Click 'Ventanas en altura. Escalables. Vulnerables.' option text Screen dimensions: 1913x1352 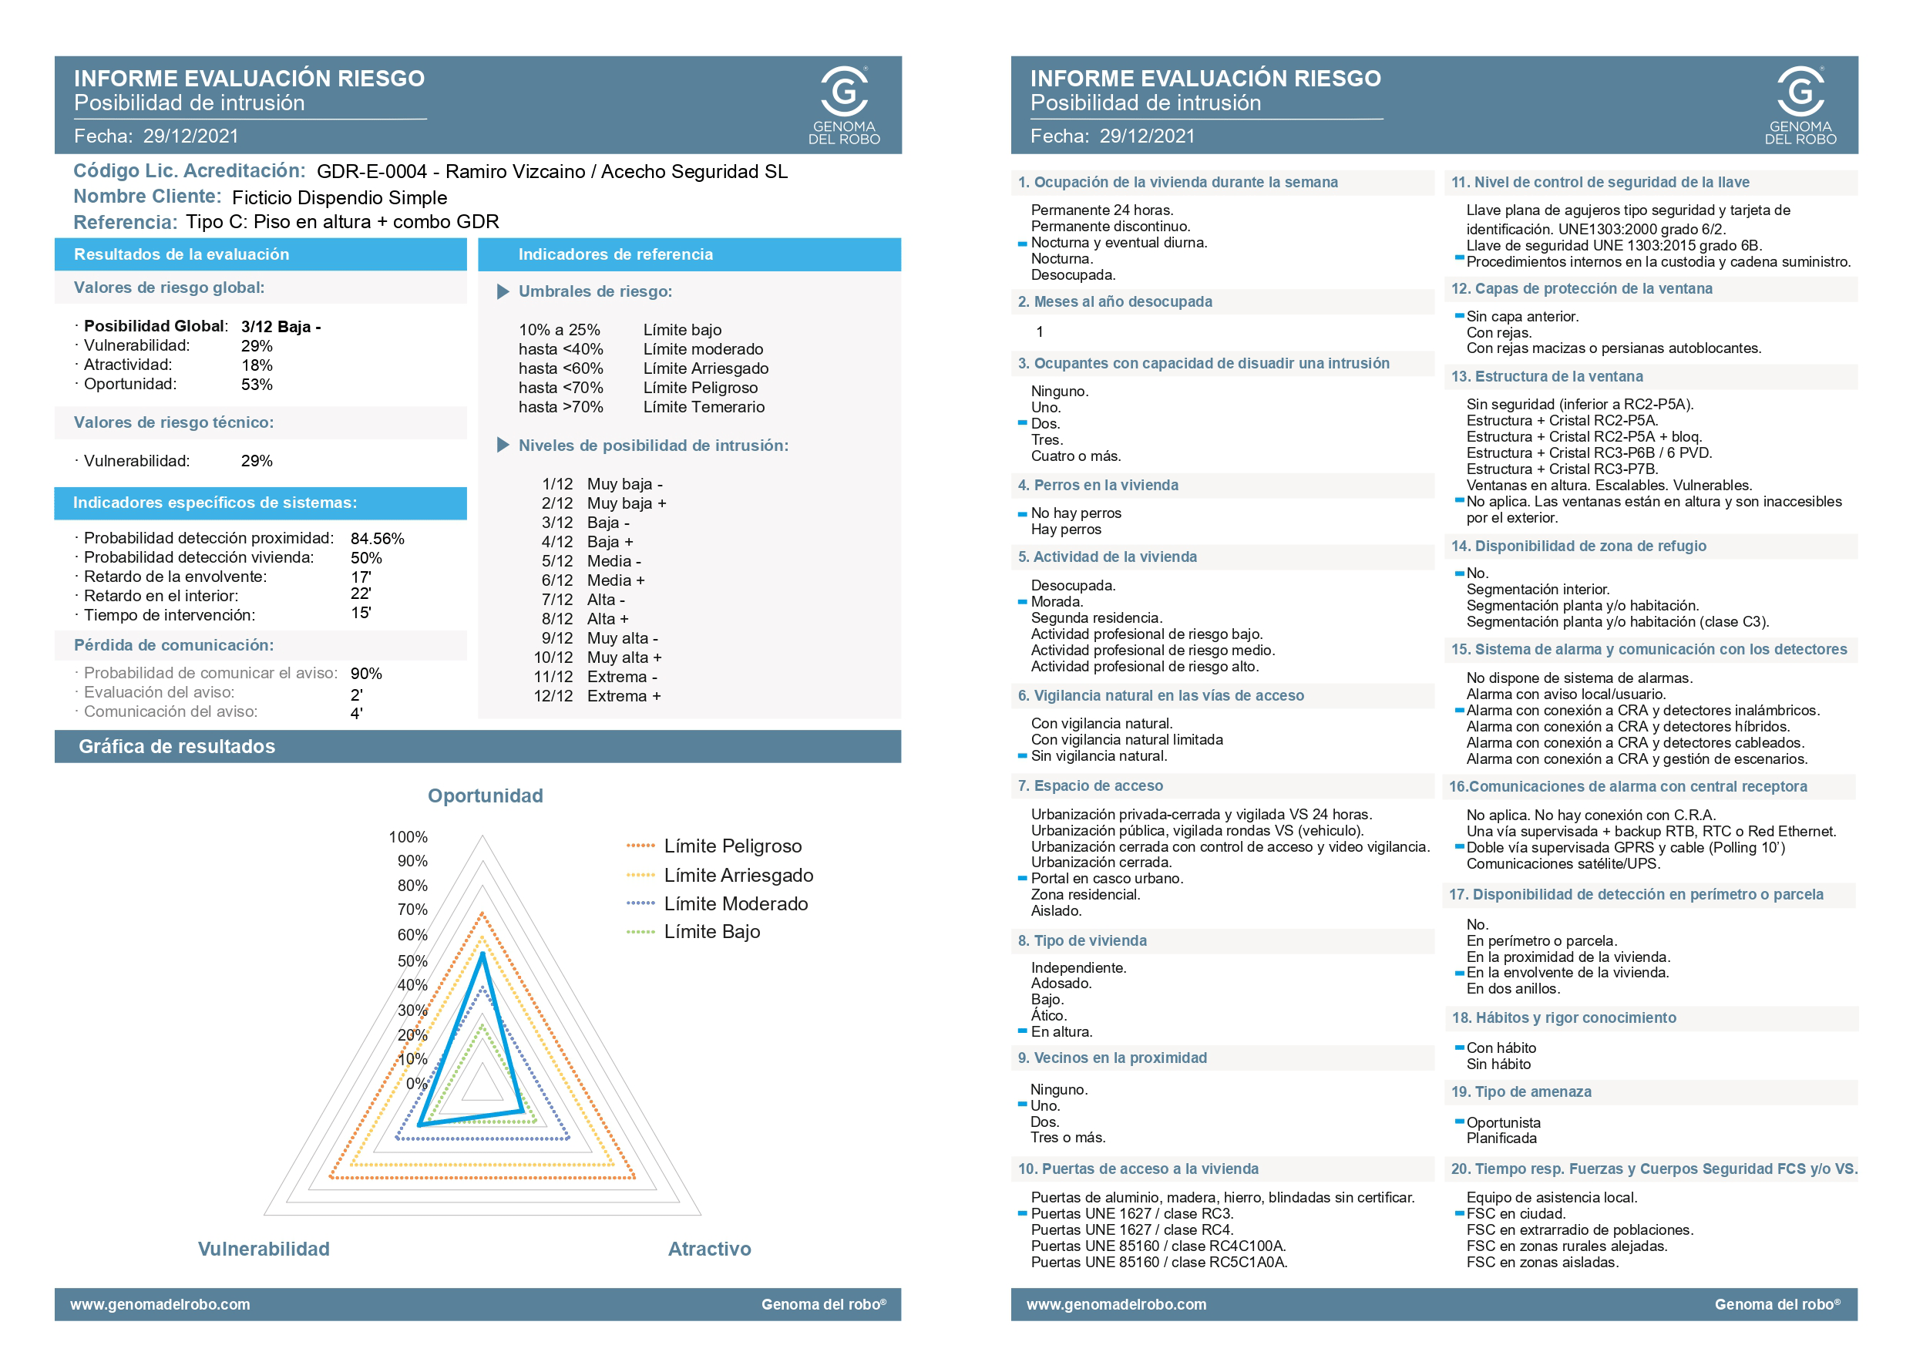tap(1609, 485)
